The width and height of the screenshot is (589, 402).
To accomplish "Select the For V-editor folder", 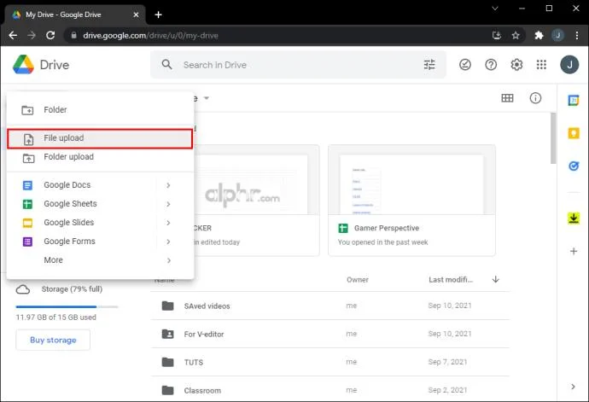I will [330, 334].
